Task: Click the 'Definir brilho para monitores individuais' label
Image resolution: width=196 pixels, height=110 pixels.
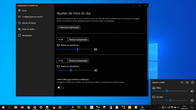Action: [73, 79]
